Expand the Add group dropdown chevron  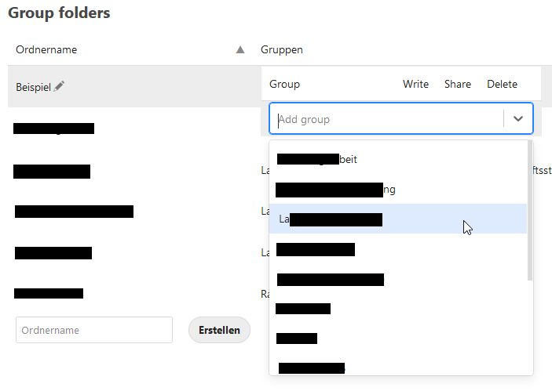(x=518, y=119)
